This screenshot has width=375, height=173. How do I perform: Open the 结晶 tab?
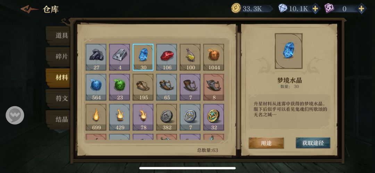[x=58, y=120]
